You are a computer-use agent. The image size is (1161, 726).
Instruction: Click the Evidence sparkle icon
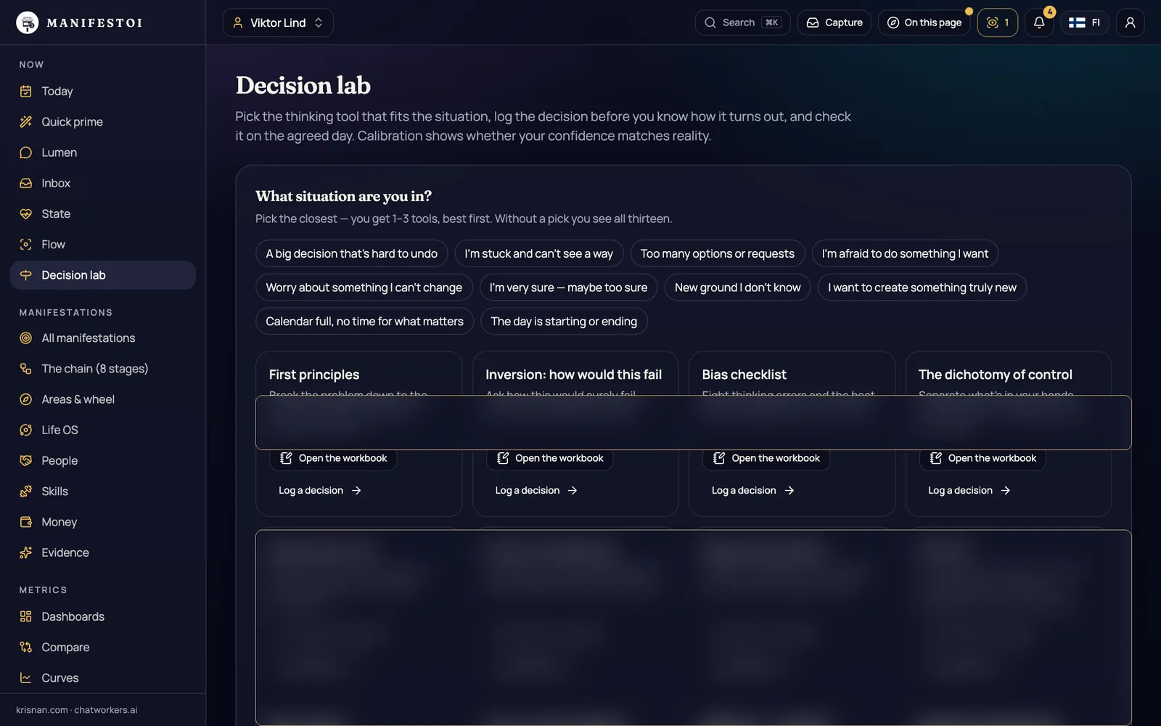point(26,552)
